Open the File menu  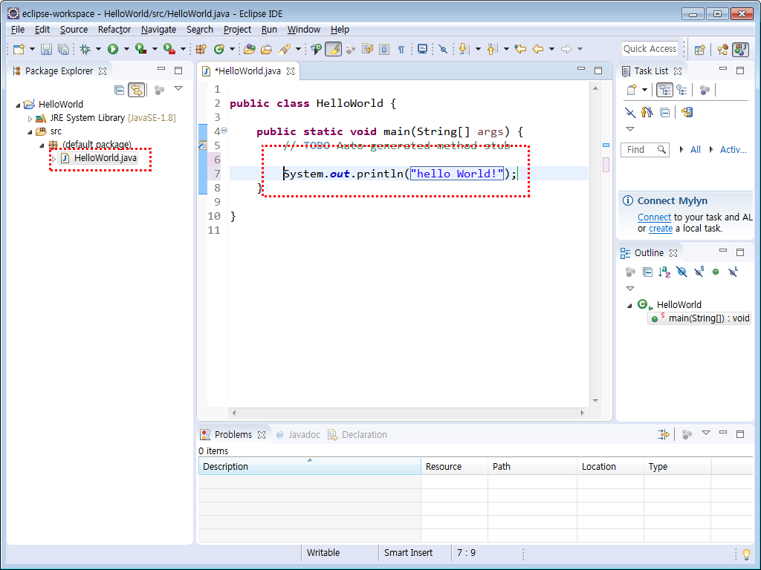pos(18,30)
